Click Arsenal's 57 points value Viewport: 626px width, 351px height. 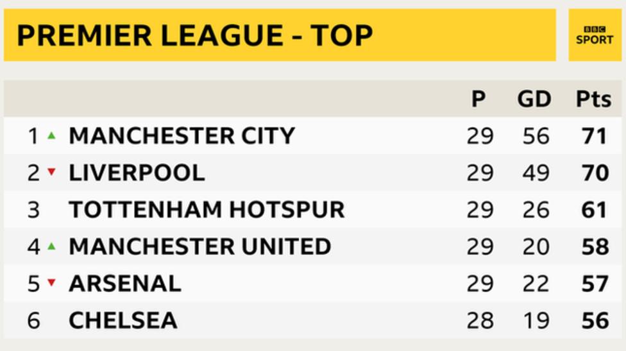pyautogui.click(x=593, y=284)
